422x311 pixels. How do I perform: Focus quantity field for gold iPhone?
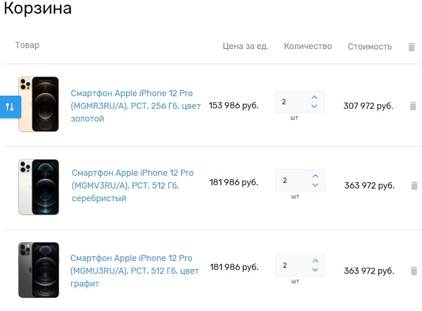click(291, 102)
